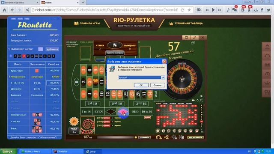
Task: Place a bet on the 3rd 12 dozen
Action: pyautogui.click(x=141, y=104)
